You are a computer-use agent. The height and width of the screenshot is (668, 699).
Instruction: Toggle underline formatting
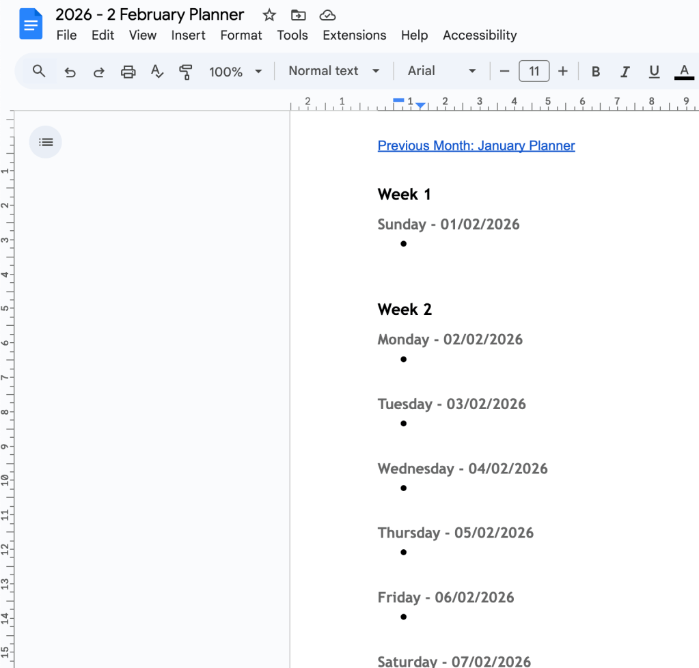point(654,72)
